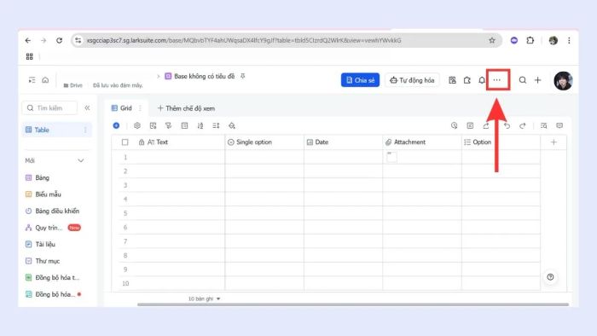Click the Chia sẻ share button
Viewport: 597px width, 336px height.
(x=360, y=80)
